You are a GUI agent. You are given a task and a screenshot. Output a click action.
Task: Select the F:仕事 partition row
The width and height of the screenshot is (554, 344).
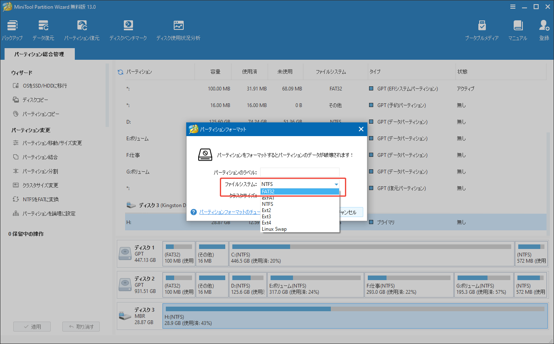pos(336,155)
